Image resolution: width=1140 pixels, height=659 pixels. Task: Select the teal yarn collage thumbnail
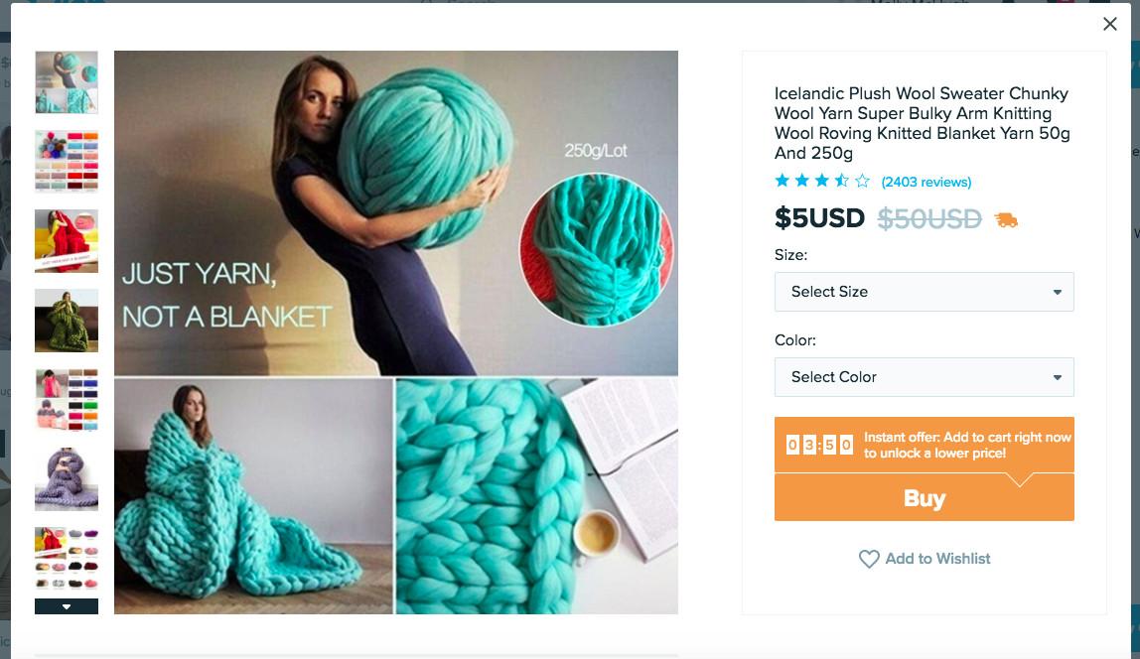[x=67, y=82]
